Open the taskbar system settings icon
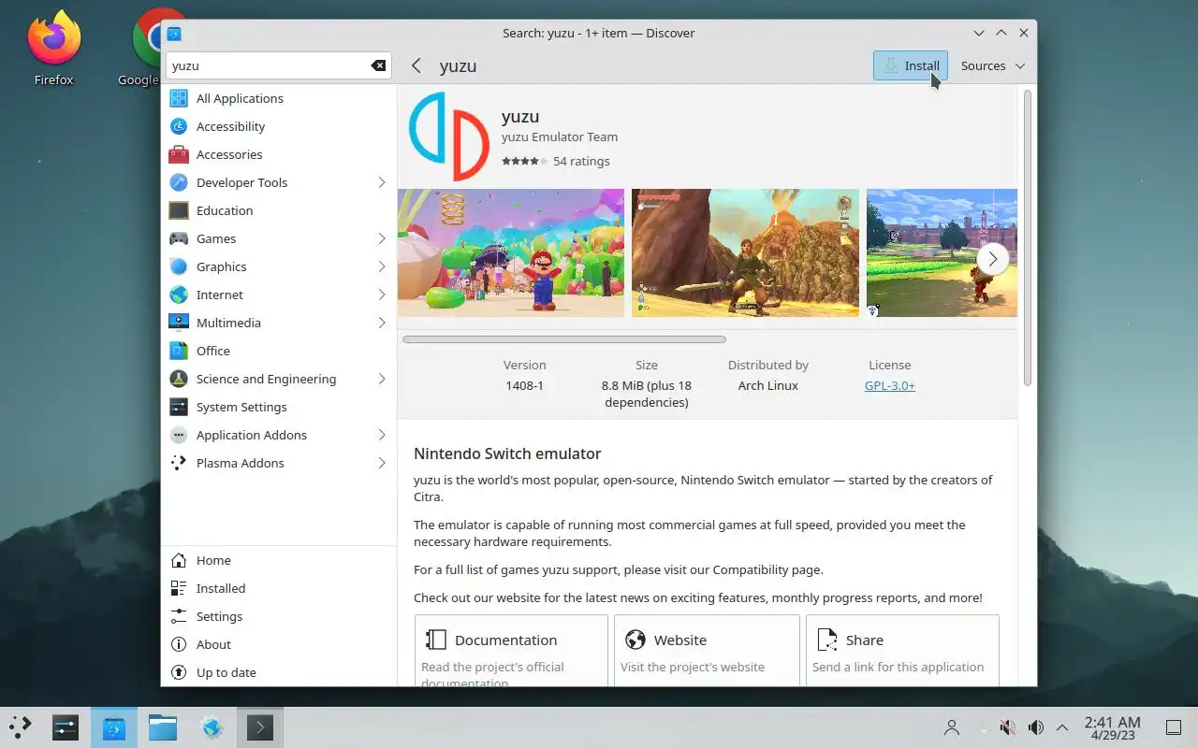1198x748 pixels. pyautogui.click(x=65, y=727)
